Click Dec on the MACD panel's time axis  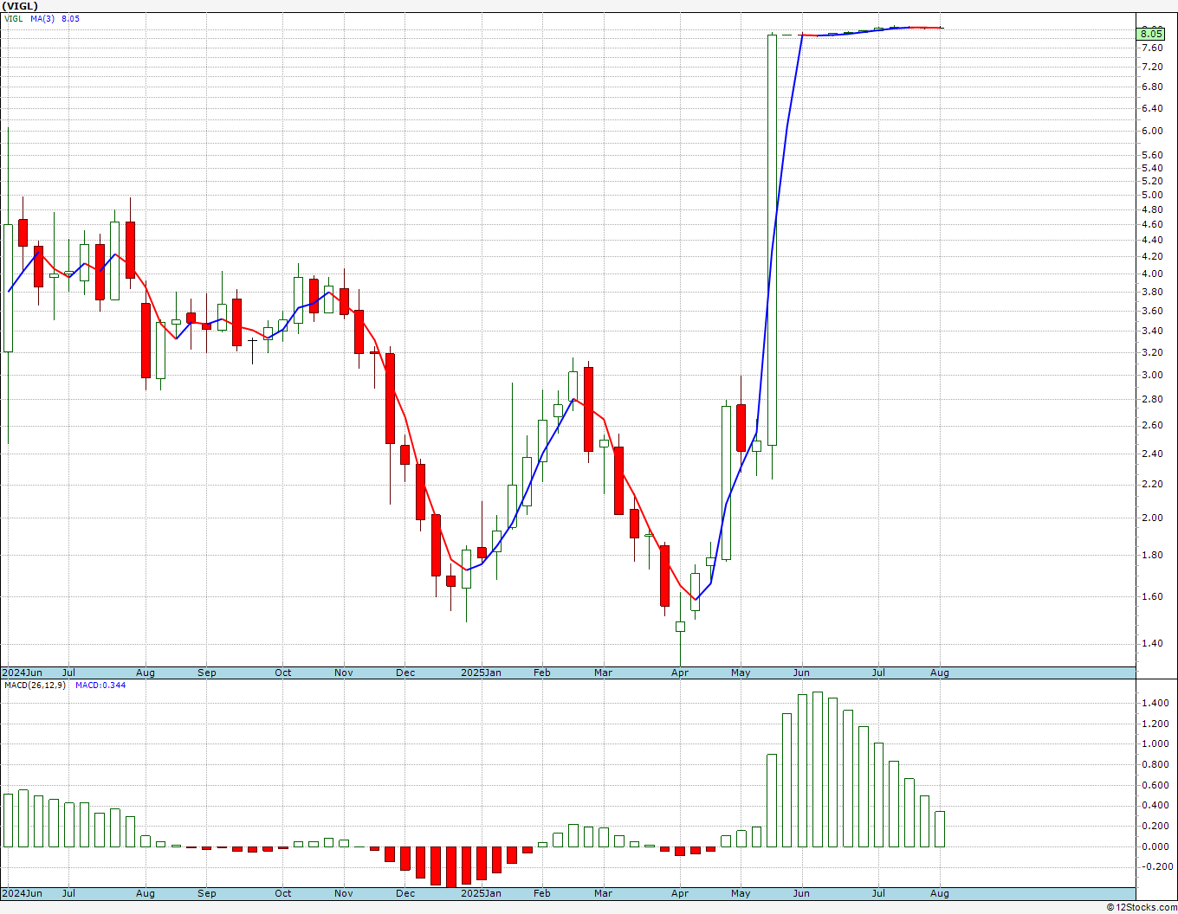(405, 893)
